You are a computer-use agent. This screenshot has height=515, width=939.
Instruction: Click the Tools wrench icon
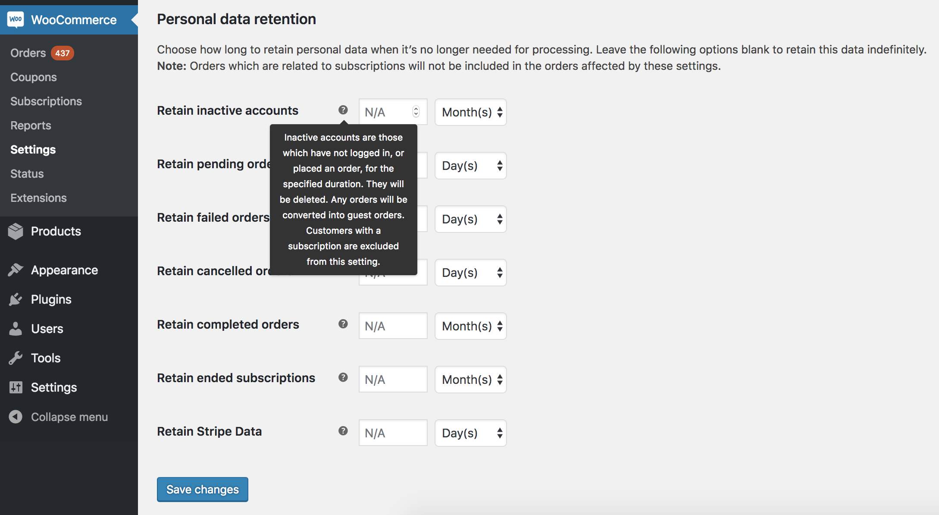(16, 358)
